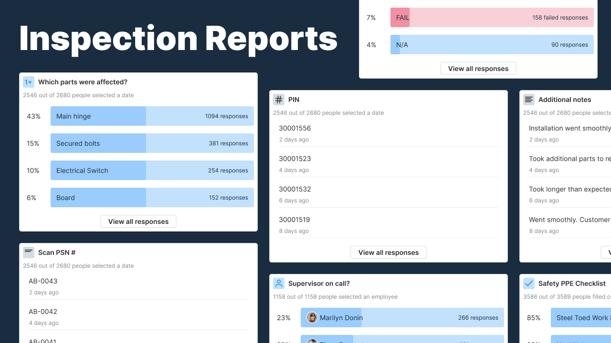Click the Main hinge result bar

pos(152,116)
